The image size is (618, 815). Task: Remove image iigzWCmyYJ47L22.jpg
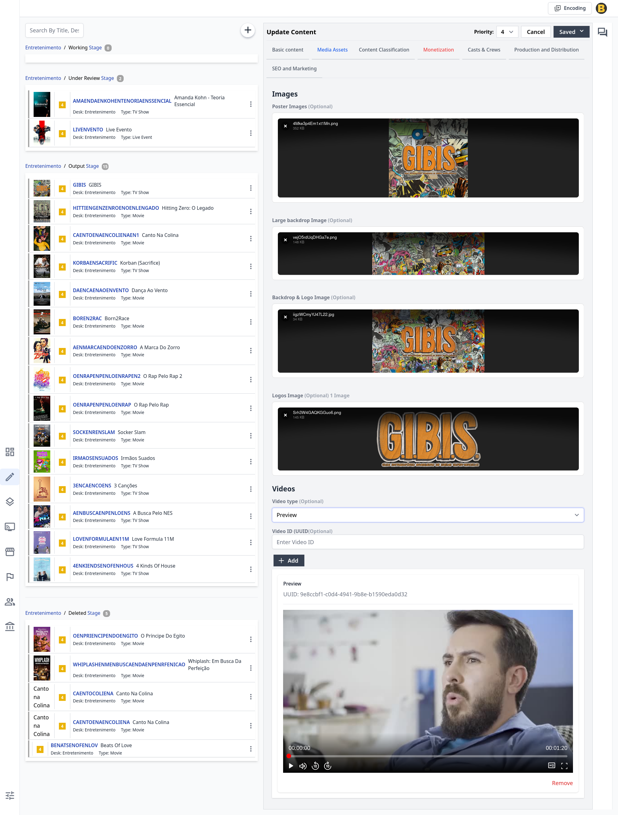286,317
